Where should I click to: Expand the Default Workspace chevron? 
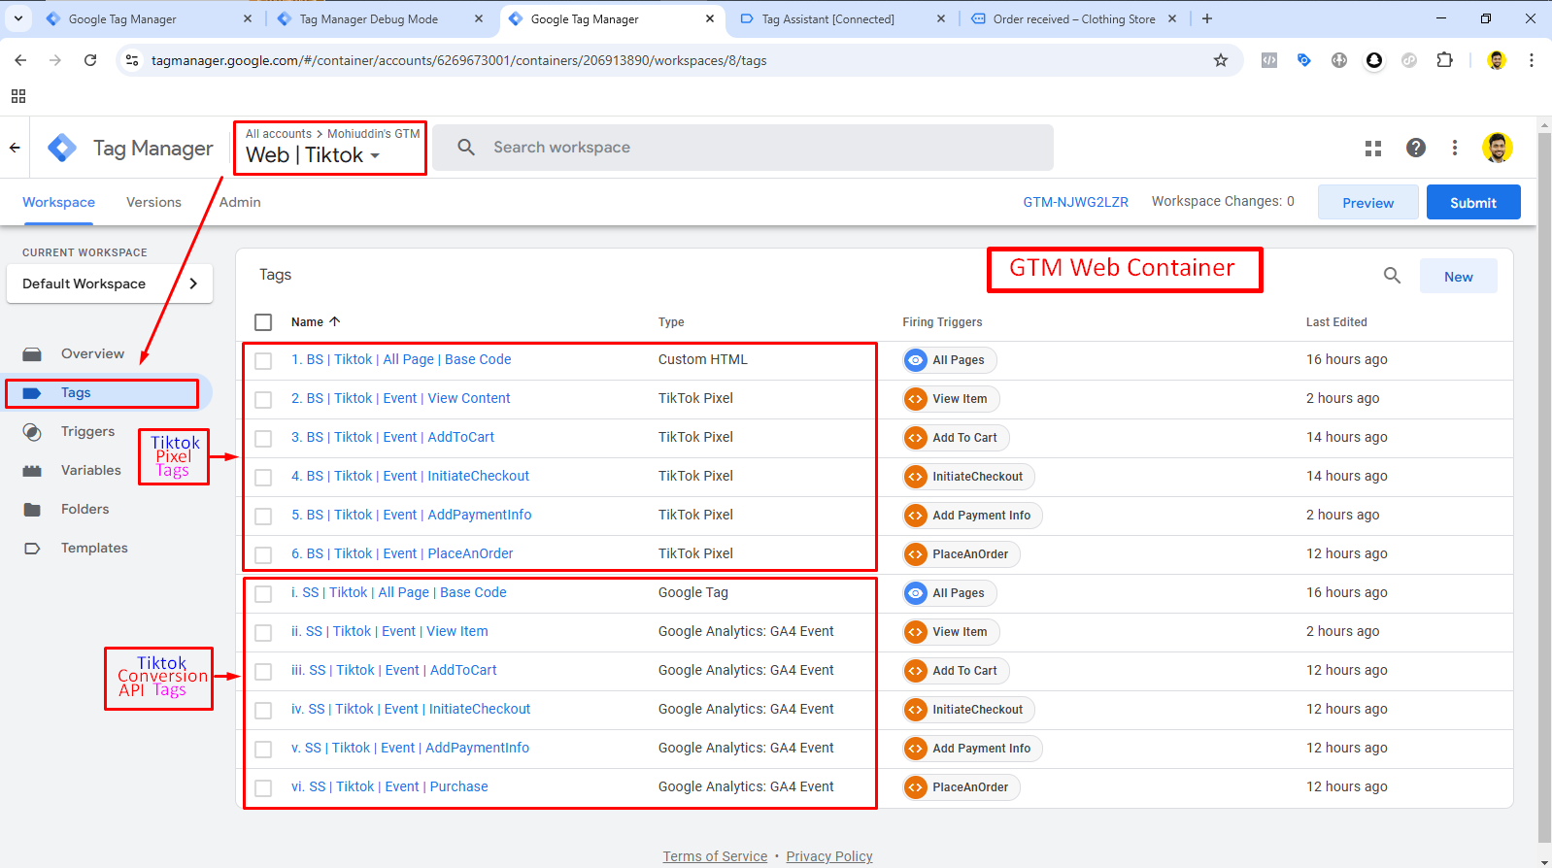pyautogui.click(x=193, y=284)
